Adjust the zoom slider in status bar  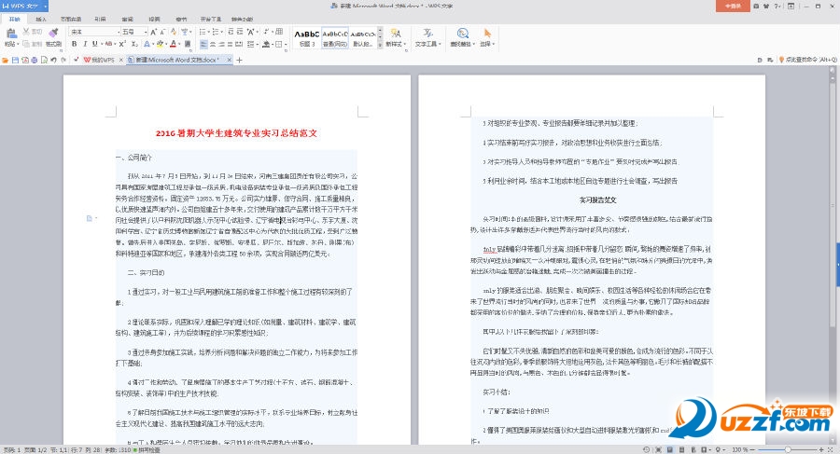coord(788,449)
